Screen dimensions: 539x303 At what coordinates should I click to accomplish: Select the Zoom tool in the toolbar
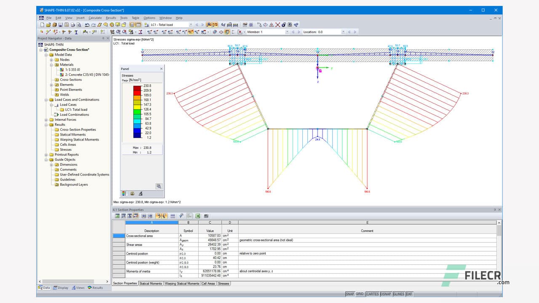(105, 25)
